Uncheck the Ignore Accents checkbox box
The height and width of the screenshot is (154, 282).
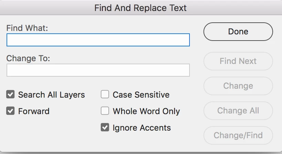pos(105,128)
